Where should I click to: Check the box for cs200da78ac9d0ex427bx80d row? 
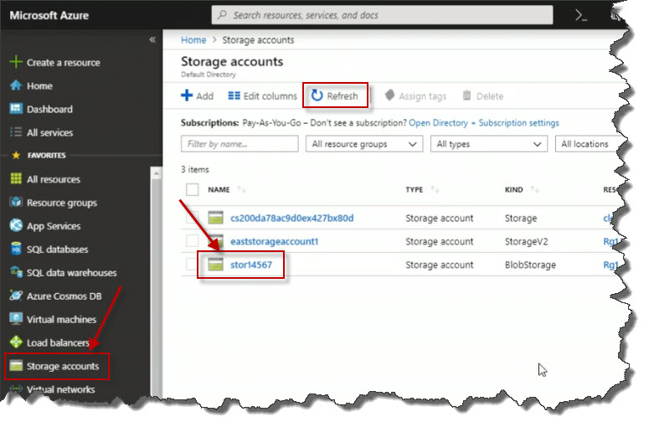click(x=192, y=218)
